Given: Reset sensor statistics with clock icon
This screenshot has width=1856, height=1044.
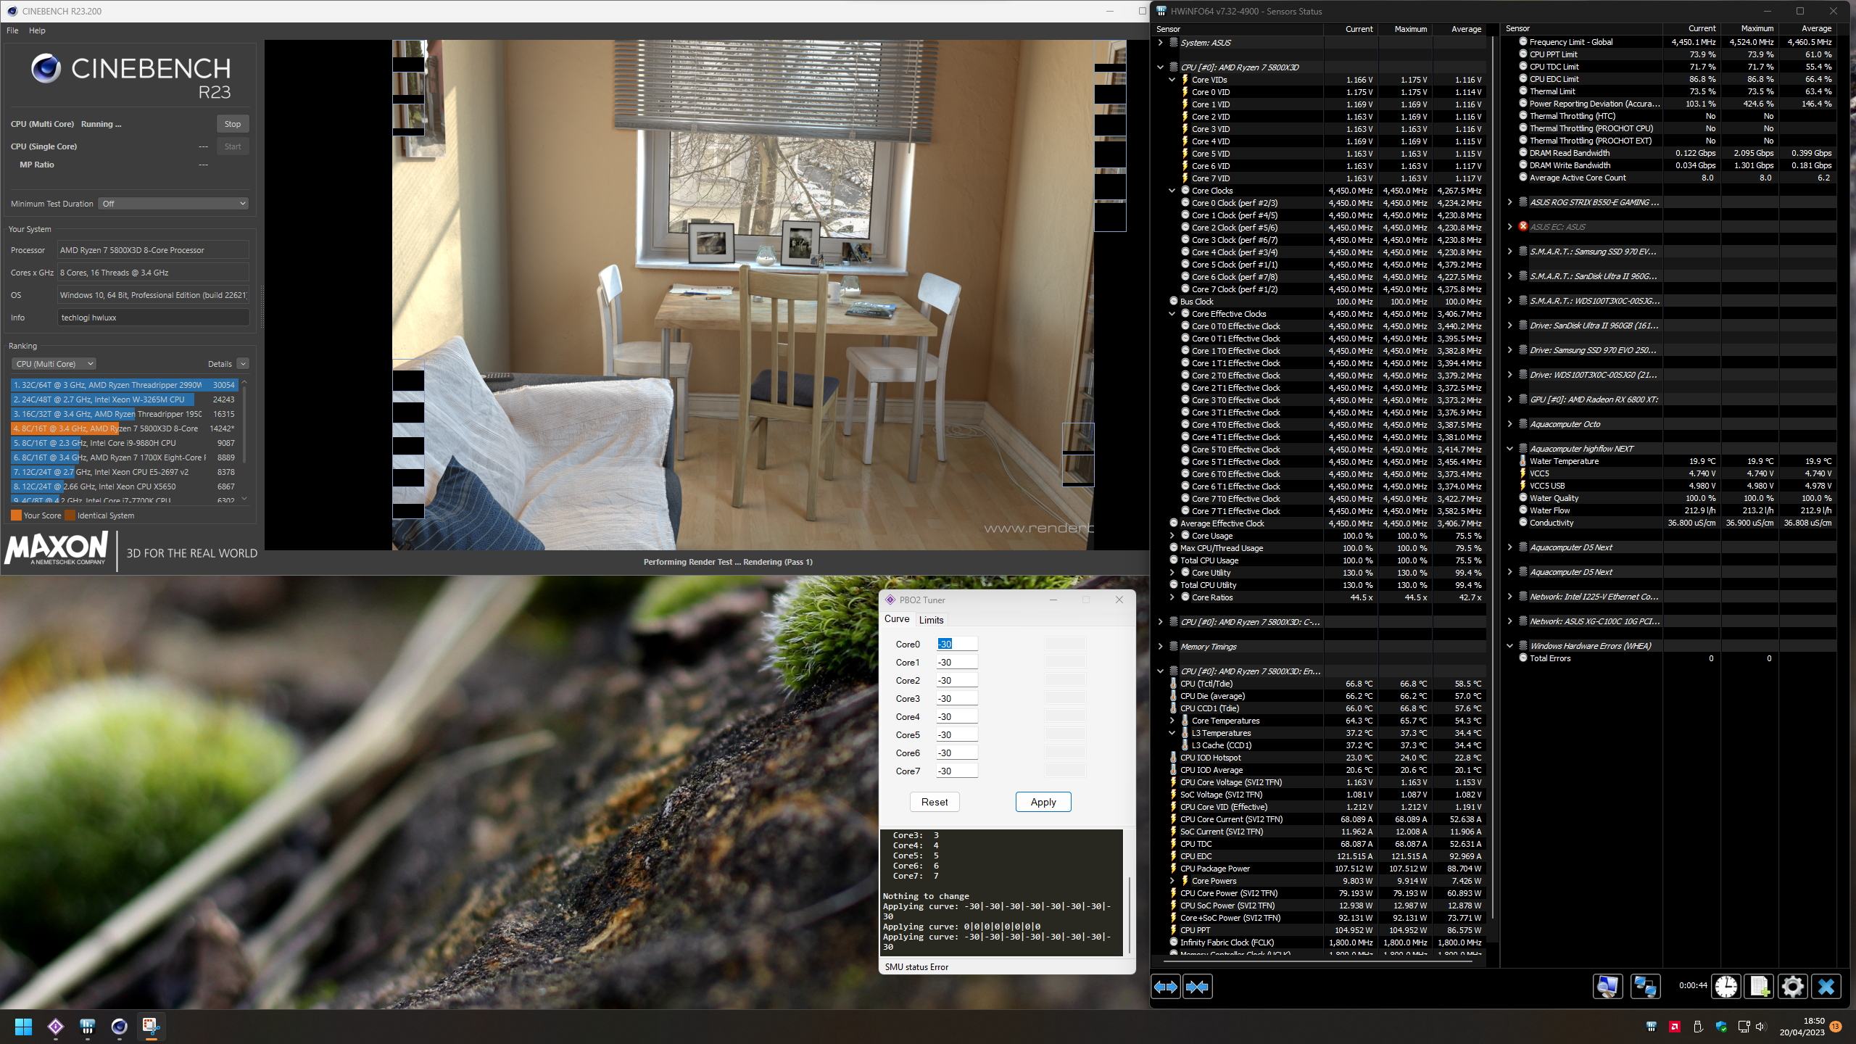Looking at the screenshot, I should pos(1726,987).
